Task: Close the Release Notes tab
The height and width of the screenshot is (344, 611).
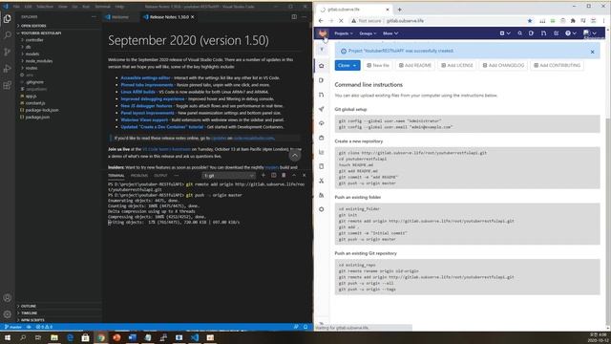Action: (193, 17)
